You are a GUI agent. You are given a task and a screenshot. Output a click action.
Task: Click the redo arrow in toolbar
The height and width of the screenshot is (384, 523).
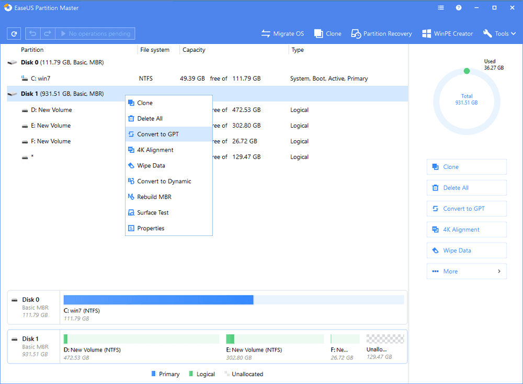(x=48, y=33)
